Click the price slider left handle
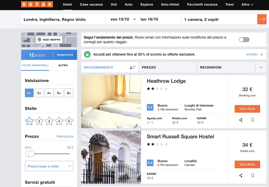Screen dimensions: 269x187 point(28,154)
